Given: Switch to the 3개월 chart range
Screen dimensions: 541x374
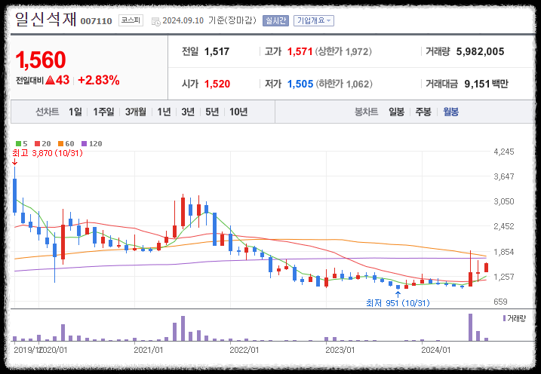Looking at the screenshot, I should (136, 112).
